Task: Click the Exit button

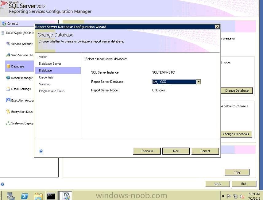Action: point(244,184)
